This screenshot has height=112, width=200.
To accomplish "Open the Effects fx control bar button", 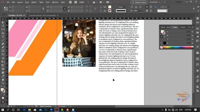I will tap(140, 7).
